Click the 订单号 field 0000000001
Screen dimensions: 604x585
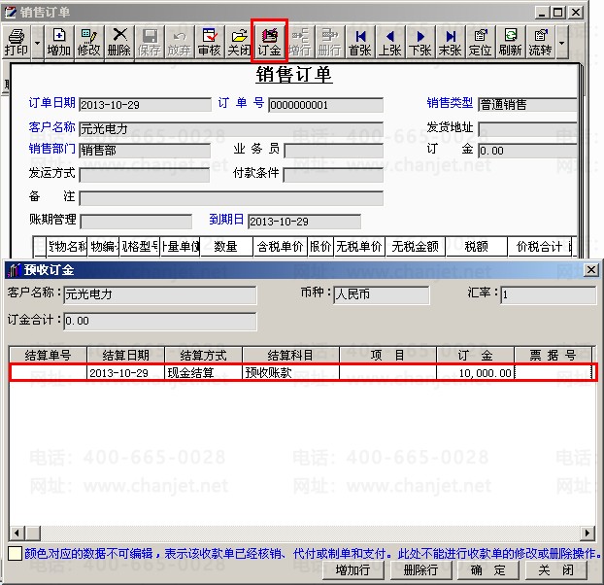pyautogui.click(x=326, y=105)
